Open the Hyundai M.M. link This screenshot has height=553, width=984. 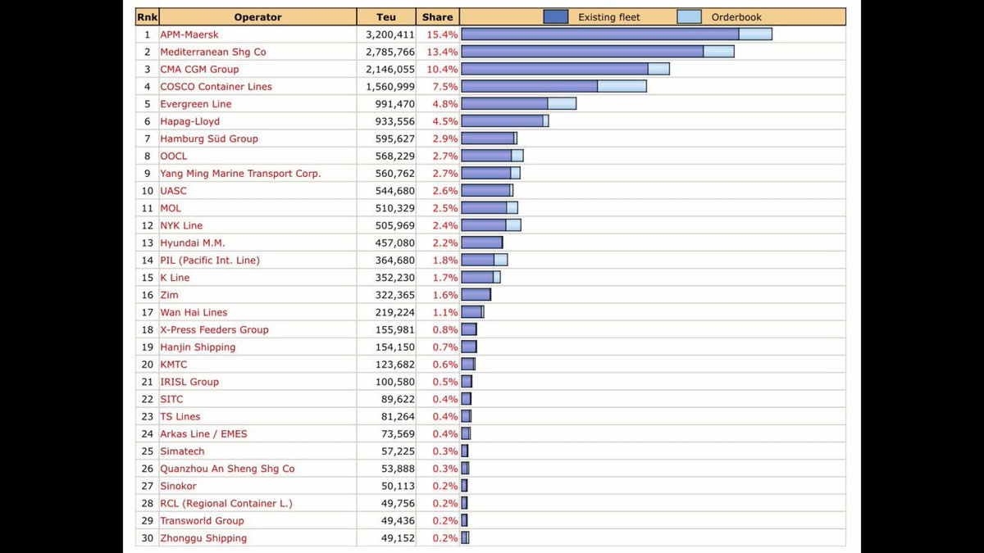tap(193, 243)
